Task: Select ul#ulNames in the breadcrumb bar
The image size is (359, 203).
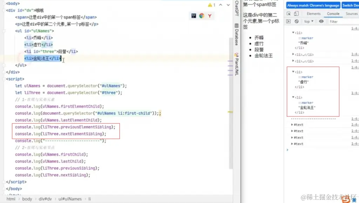Action: [x=70, y=199]
